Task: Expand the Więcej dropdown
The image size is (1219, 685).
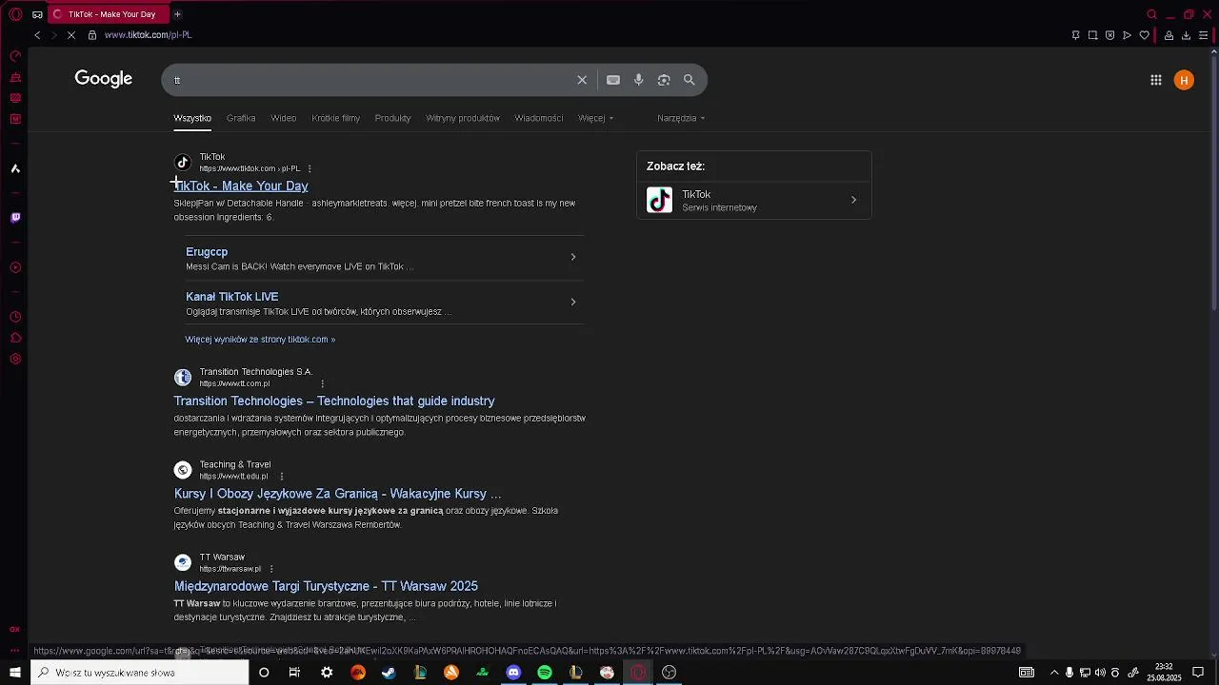Action: (595, 118)
